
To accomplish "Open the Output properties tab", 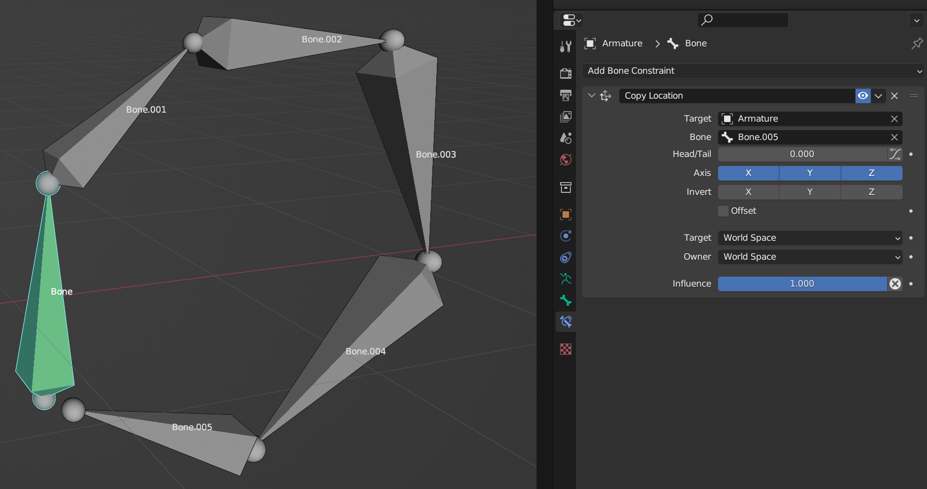I will point(565,95).
